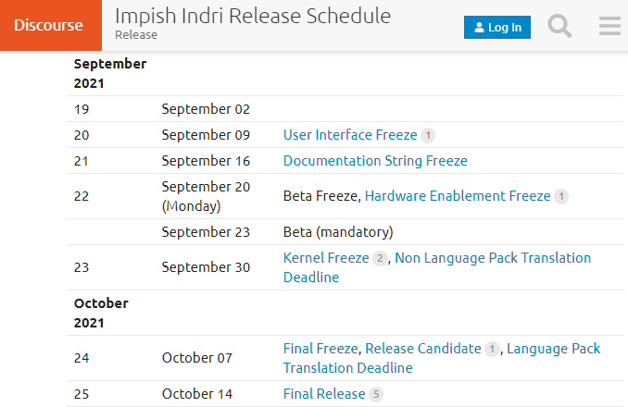Image resolution: width=628 pixels, height=407 pixels.
Task: Open the Release category link
Action: click(x=135, y=35)
